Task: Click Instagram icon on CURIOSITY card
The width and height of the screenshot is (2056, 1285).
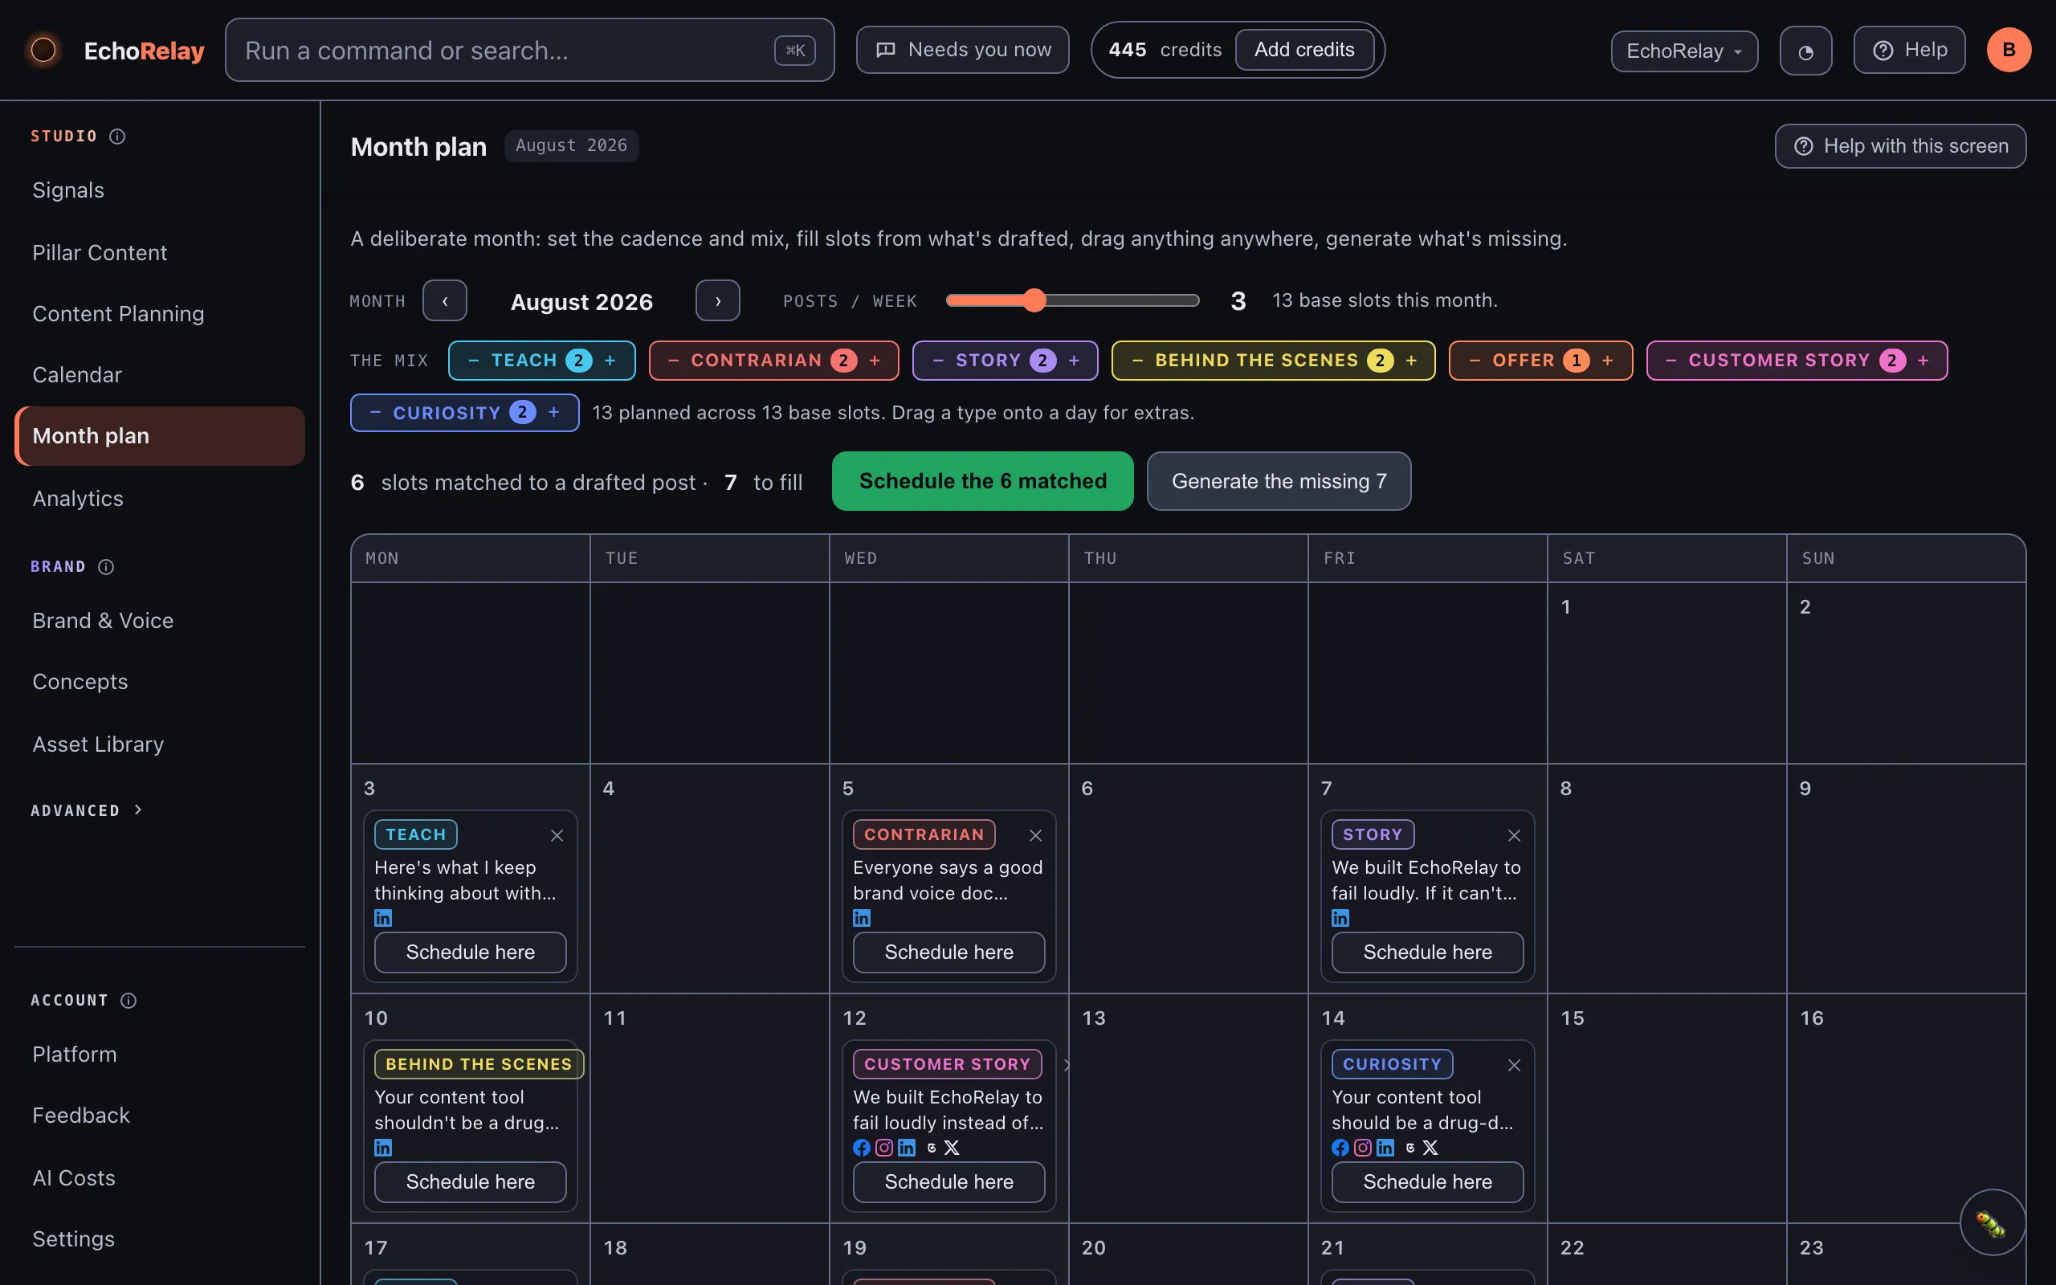Action: [1363, 1148]
